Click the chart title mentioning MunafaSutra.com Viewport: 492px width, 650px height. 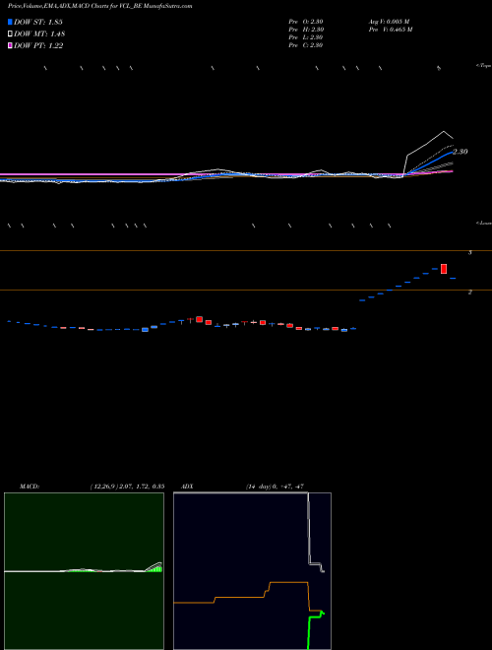click(x=99, y=7)
